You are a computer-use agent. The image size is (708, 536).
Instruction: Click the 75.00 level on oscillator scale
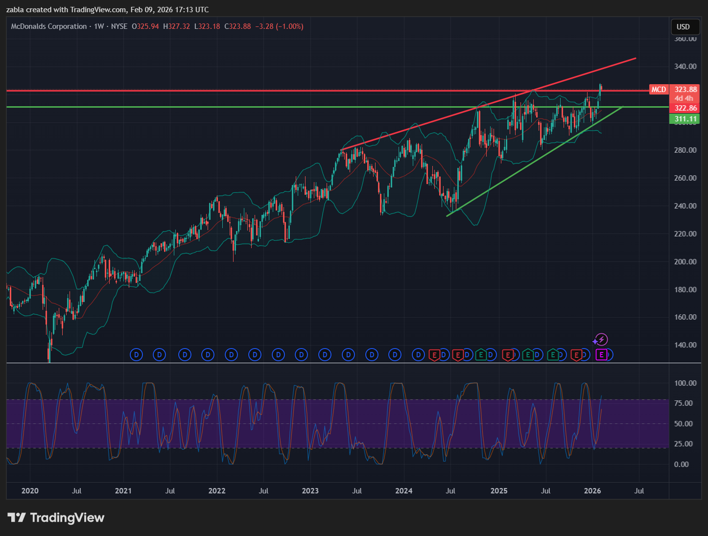[683, 403]
